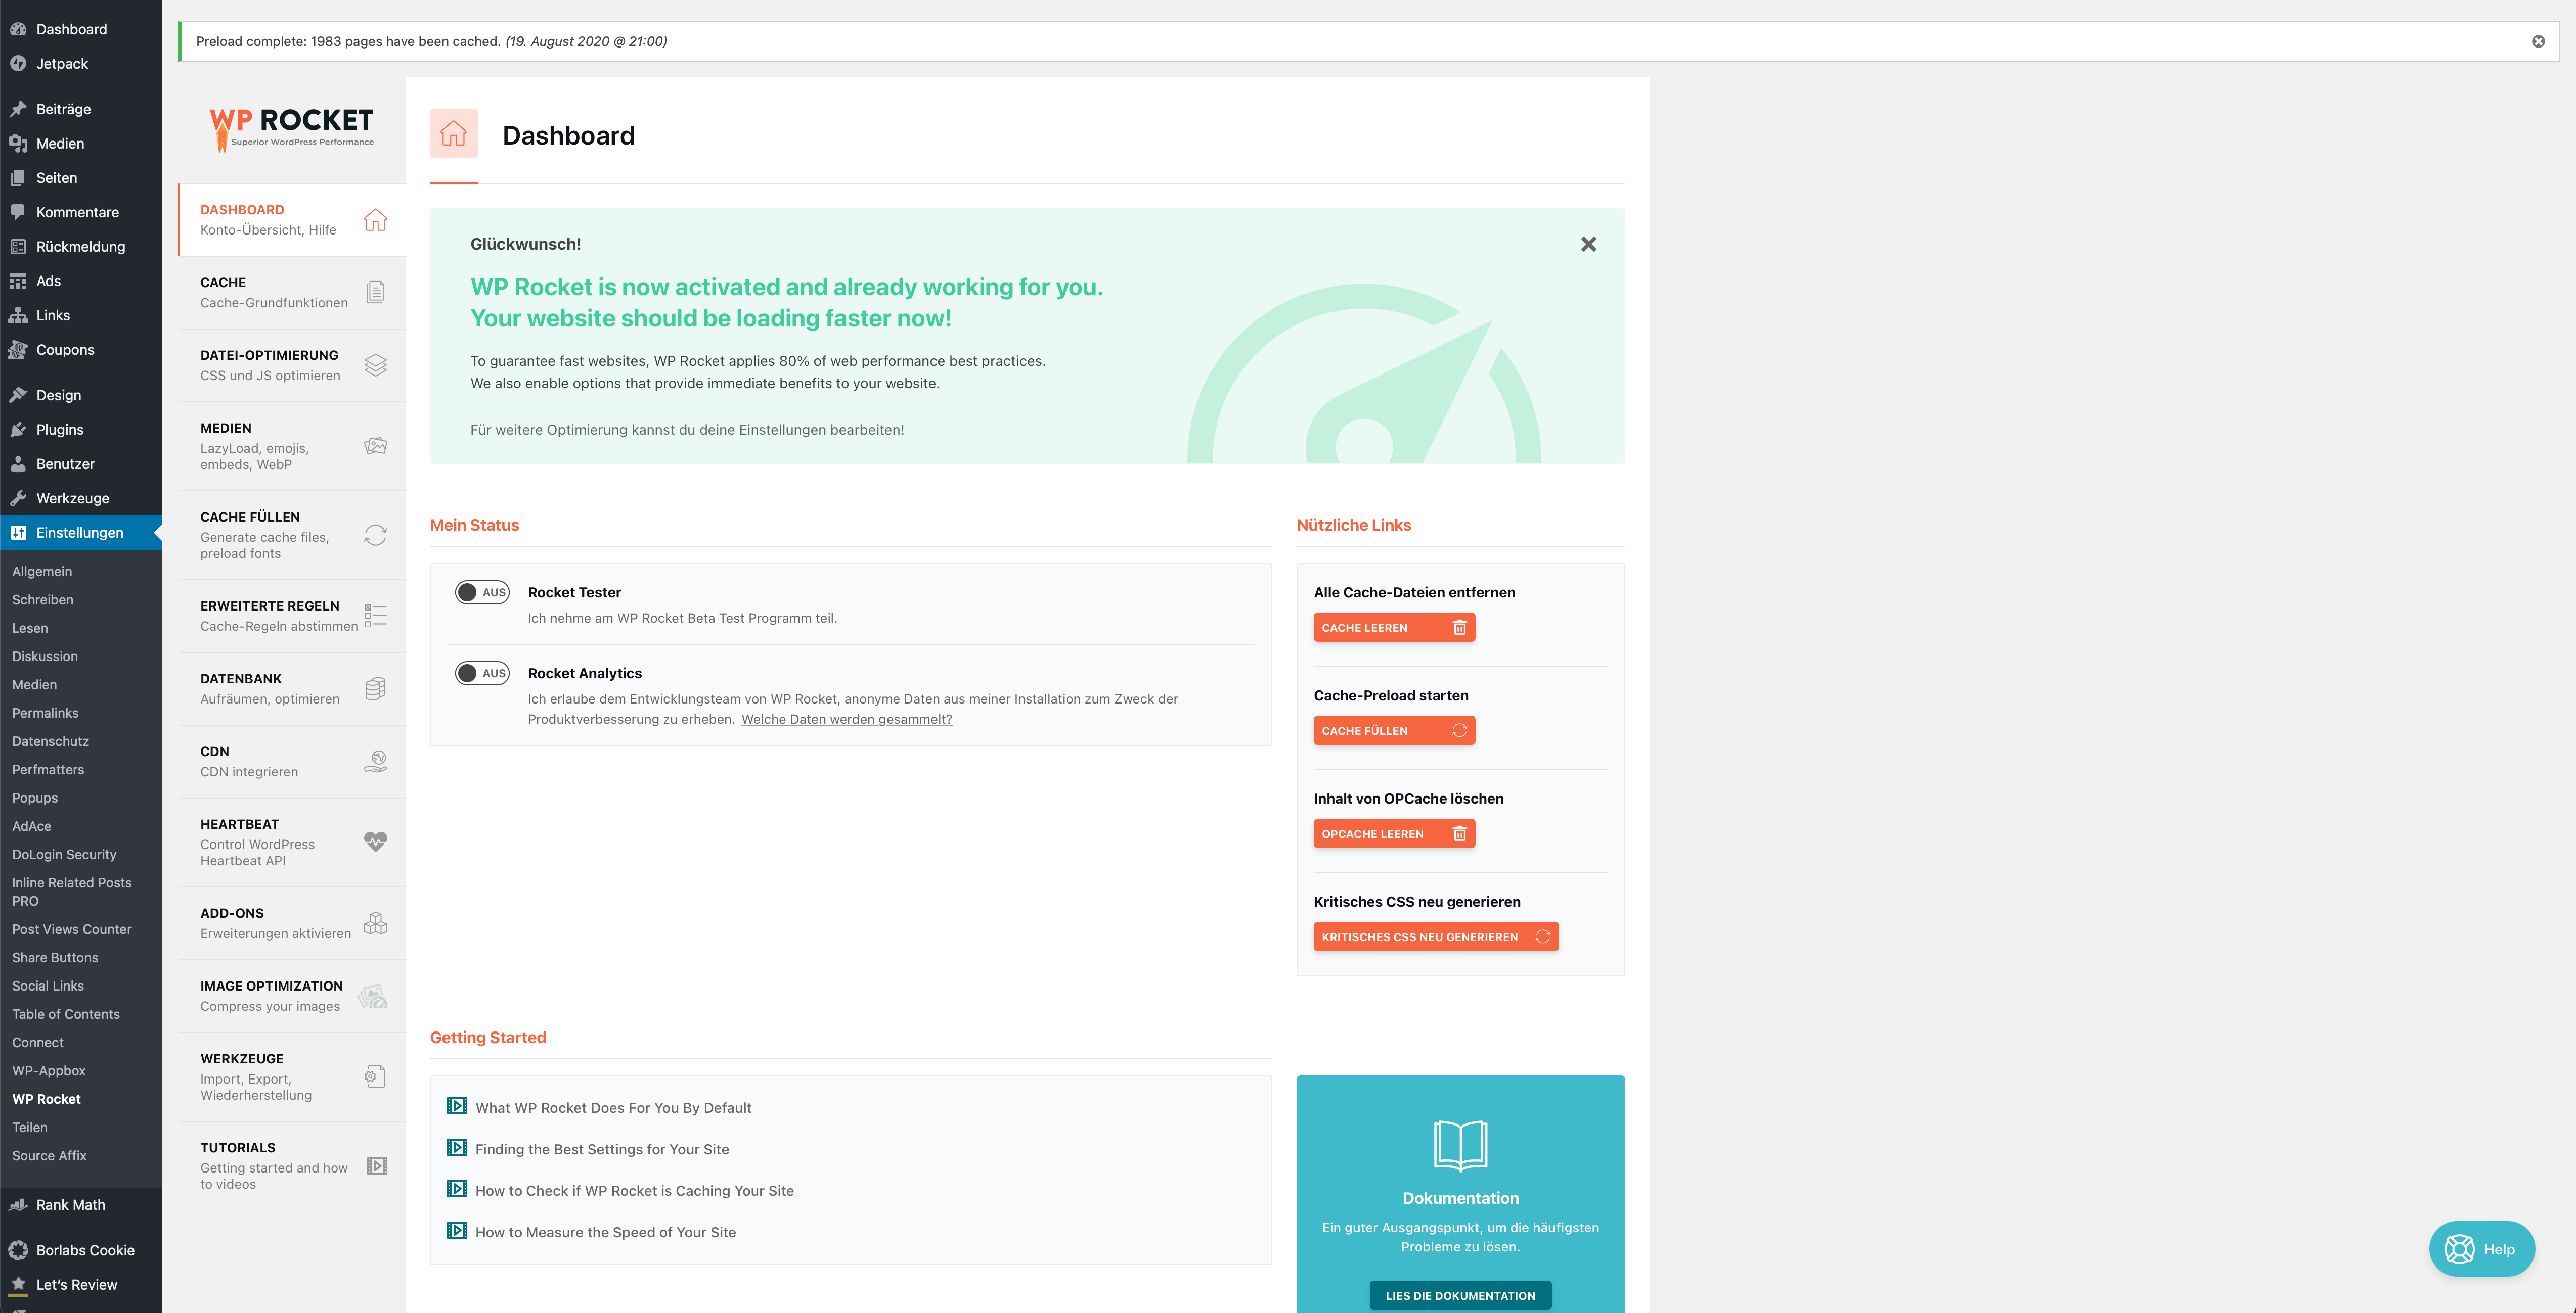Click the Medien images icon

[x=375, y=446]
